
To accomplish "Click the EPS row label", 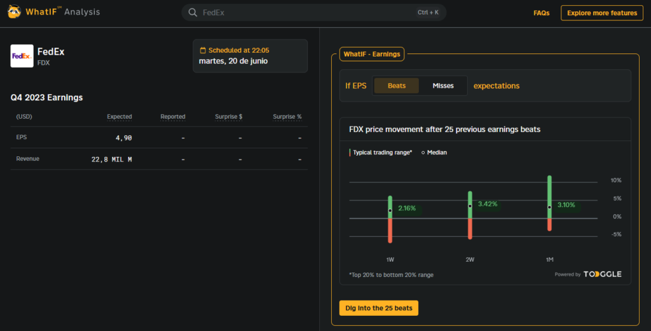I will tap(22, 137).
